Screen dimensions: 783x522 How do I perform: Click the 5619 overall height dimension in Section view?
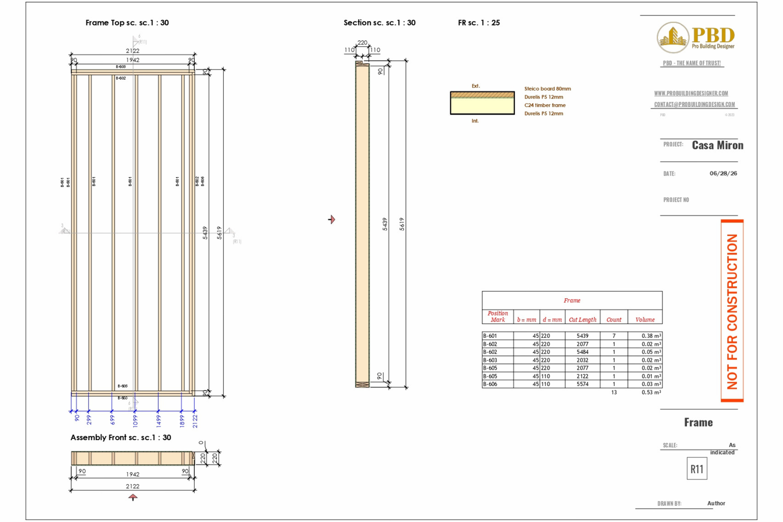[x=402, y=224]
